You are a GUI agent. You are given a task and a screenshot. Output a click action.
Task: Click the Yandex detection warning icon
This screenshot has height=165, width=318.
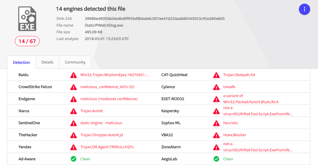[74, 147]
